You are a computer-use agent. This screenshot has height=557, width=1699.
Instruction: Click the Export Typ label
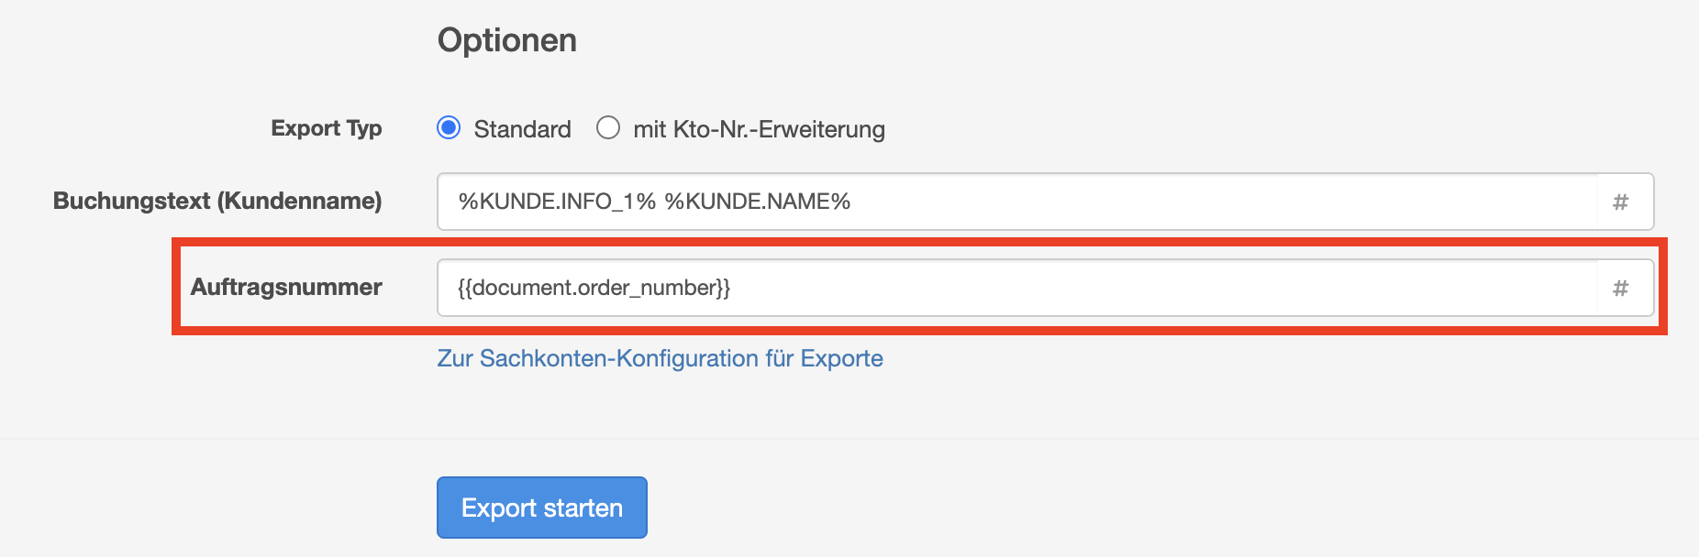pos(326,128)
